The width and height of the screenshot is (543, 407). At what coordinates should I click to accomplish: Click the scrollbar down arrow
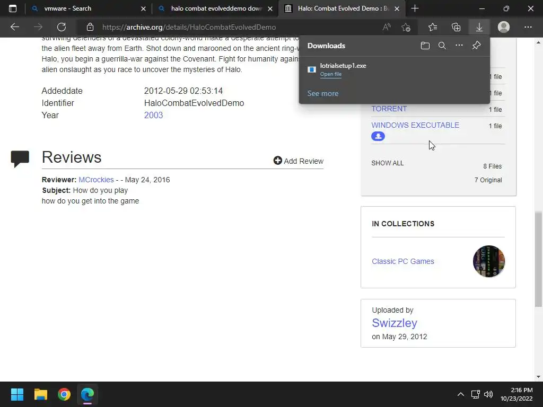(x=538, y=377)
